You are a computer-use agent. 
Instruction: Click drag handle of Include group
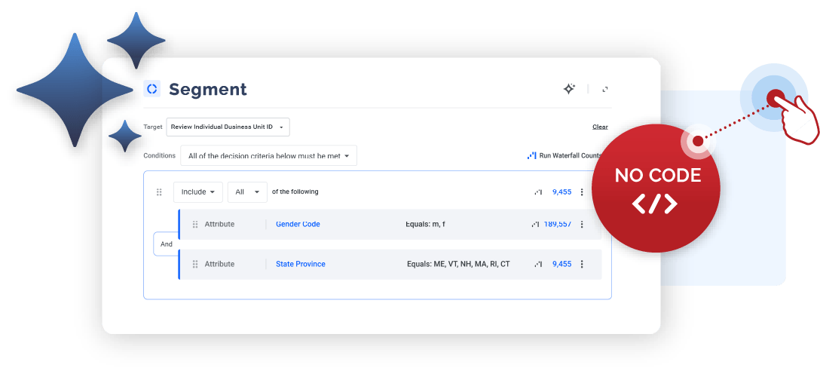(x=159, y=192)
